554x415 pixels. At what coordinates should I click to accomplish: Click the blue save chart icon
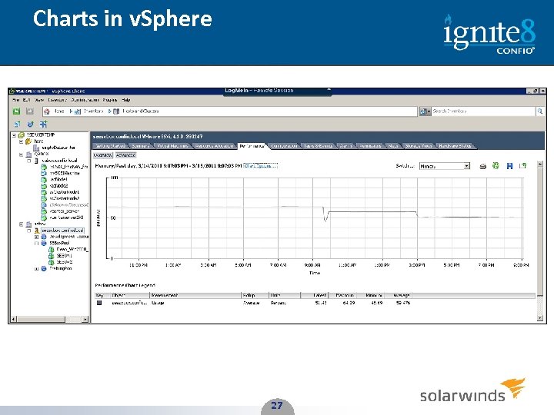point(509,166)
